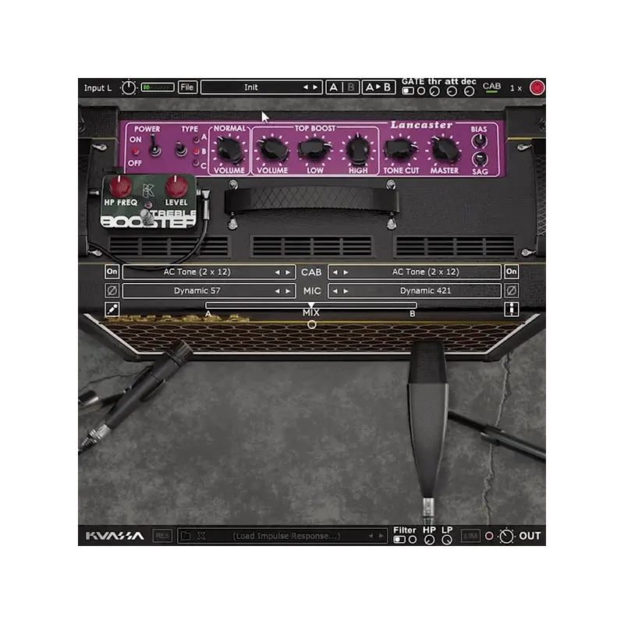624x624 pixels.
Task: Toggle the CAB bypass button
Action: coord(491,87)
